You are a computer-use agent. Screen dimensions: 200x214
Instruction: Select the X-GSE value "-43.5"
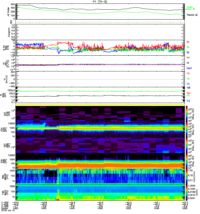pyautogui.click(x=100, y=202)
